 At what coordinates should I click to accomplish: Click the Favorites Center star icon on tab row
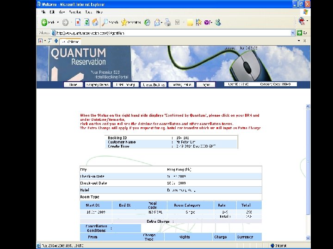coord(40,41)
